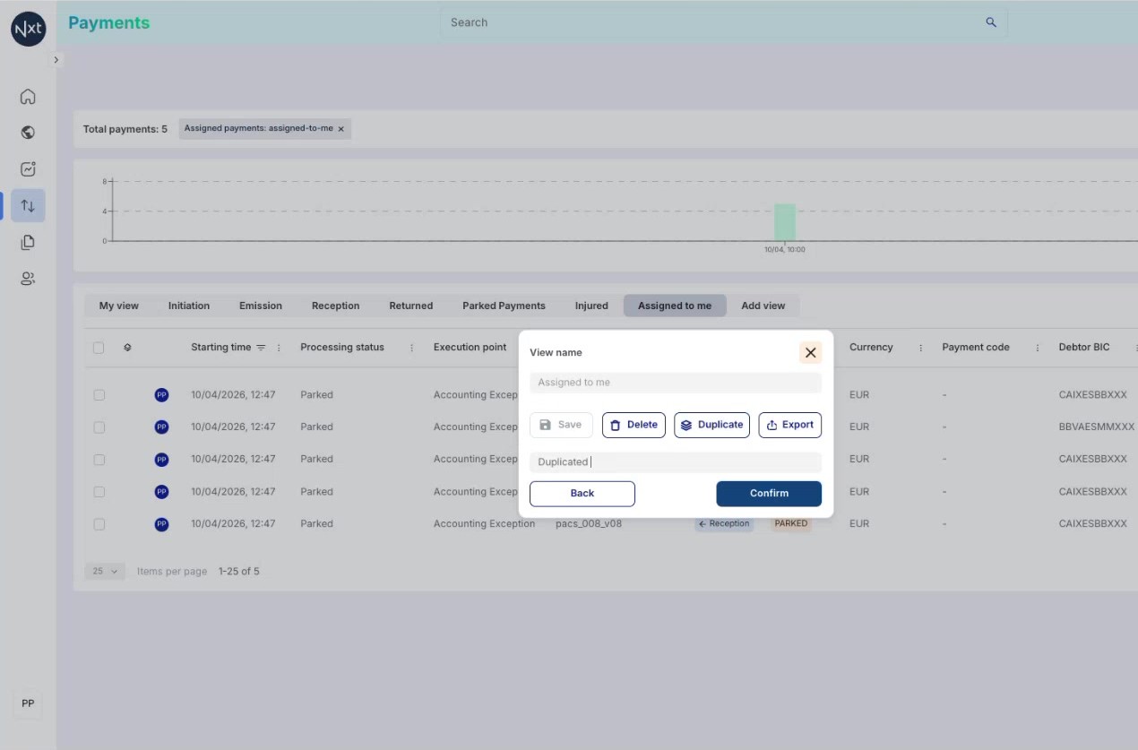Click the Nxt logo
This screenshot has height=750, width=1138.
tap(28, 29)
